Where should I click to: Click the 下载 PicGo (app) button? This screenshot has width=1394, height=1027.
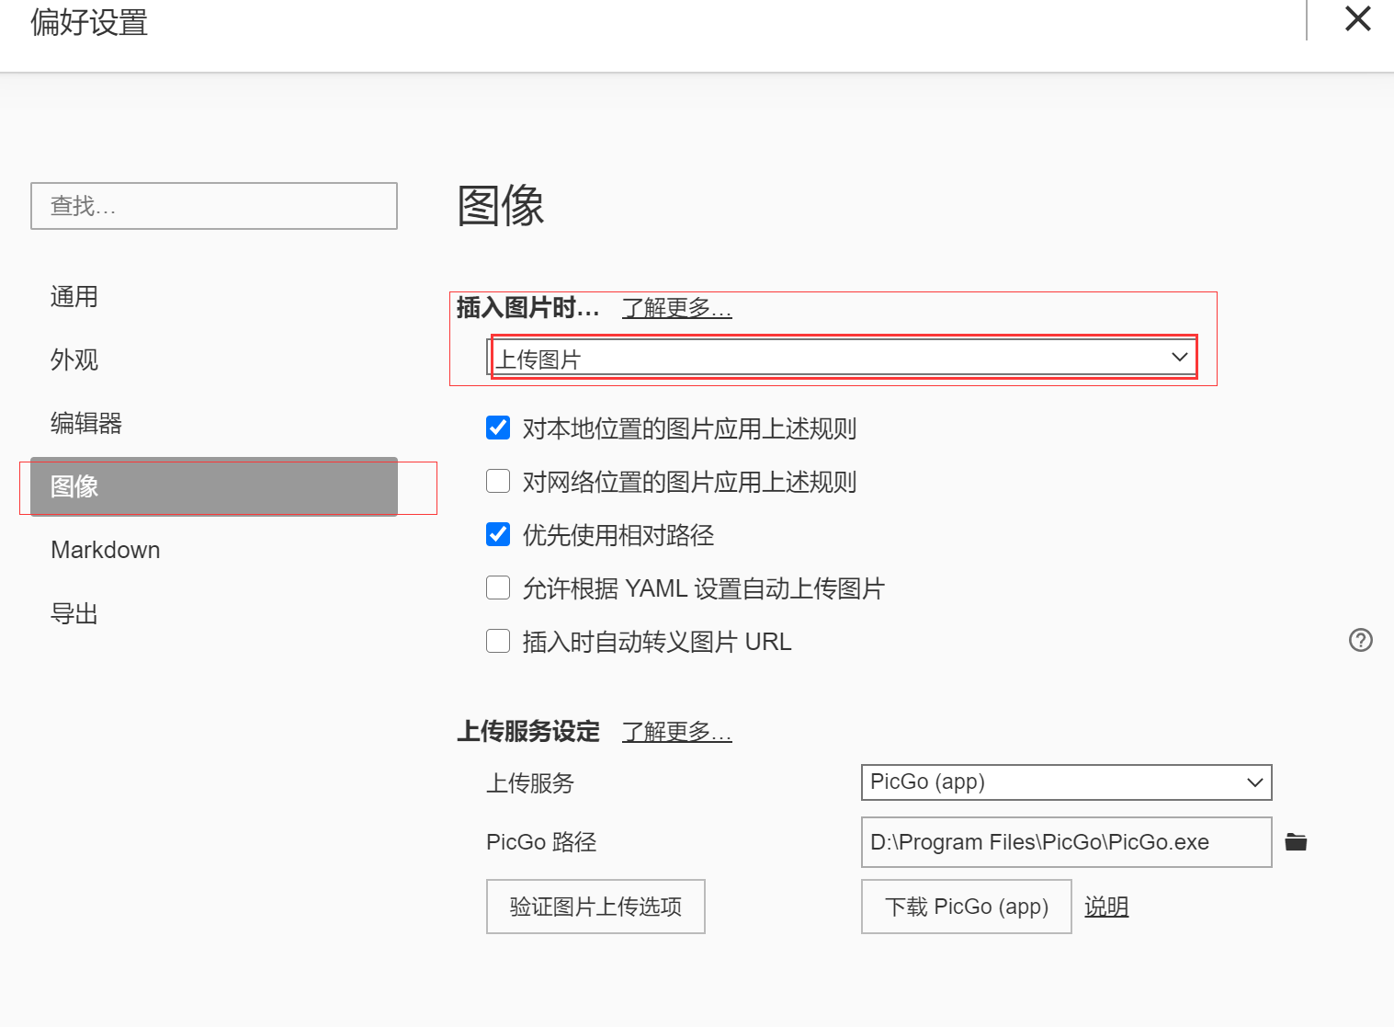(966, 907)
